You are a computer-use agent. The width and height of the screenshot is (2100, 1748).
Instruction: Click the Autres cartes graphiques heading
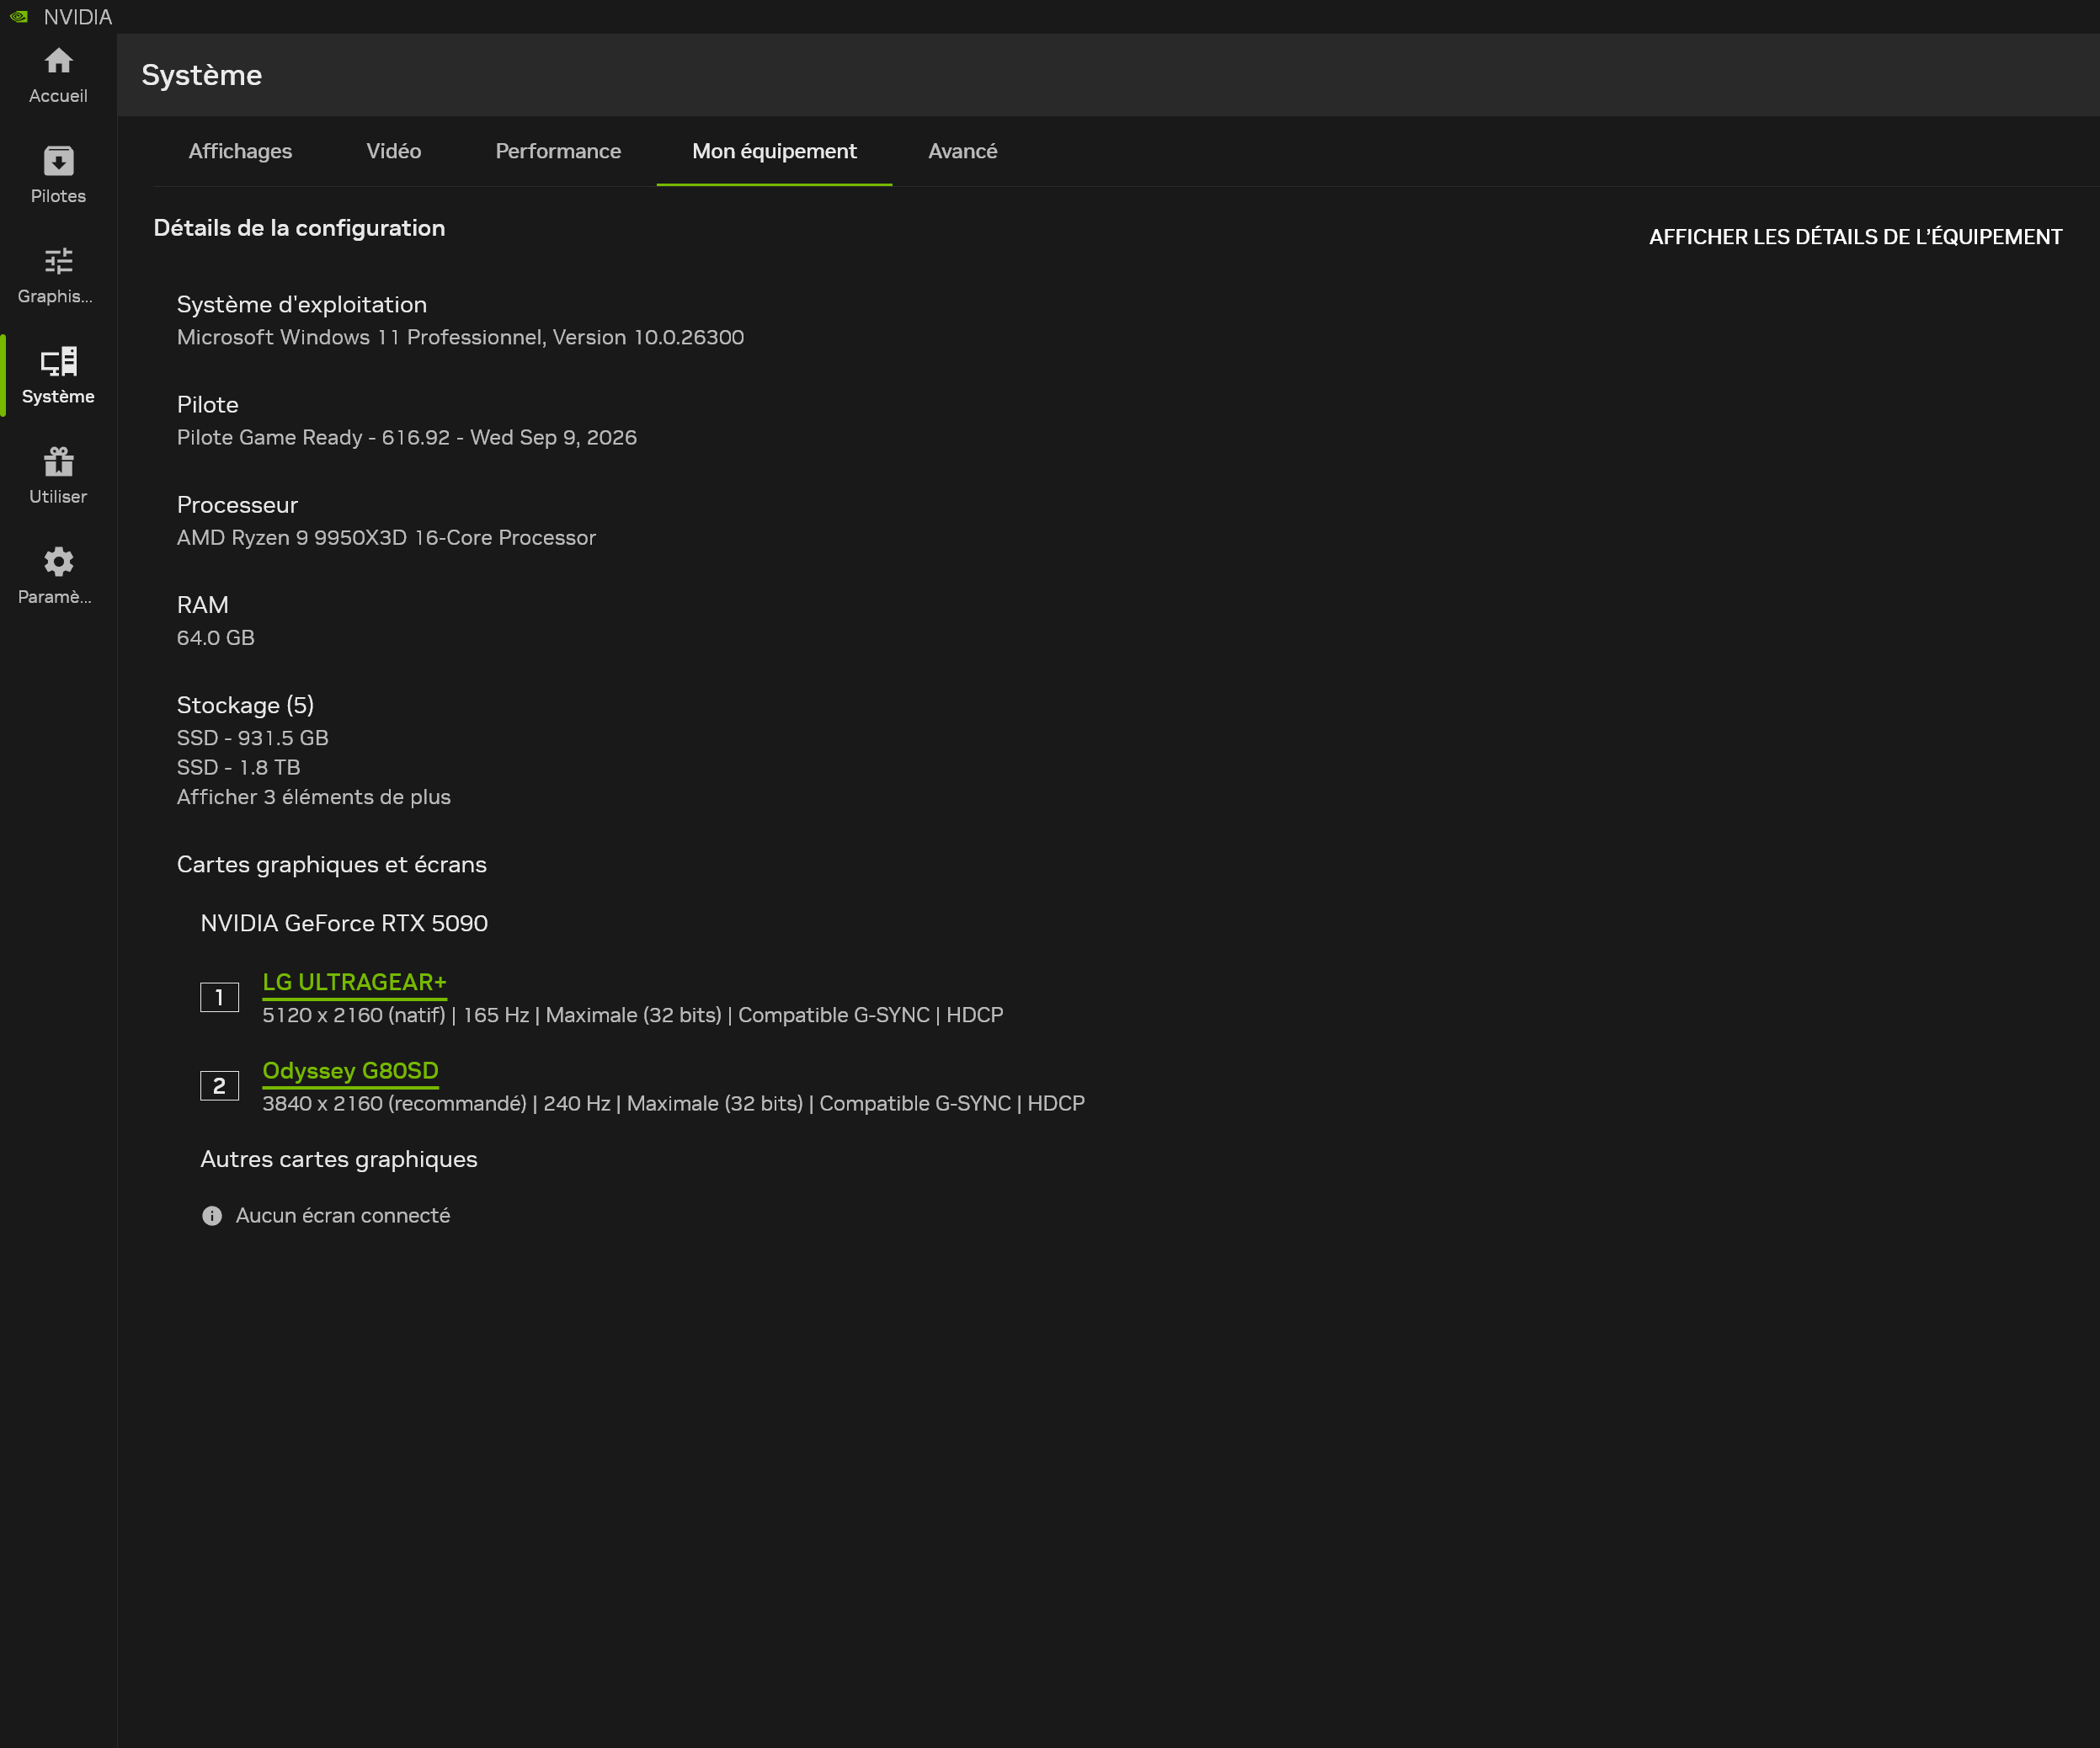pyautogui.click(x=339, y=1159)
